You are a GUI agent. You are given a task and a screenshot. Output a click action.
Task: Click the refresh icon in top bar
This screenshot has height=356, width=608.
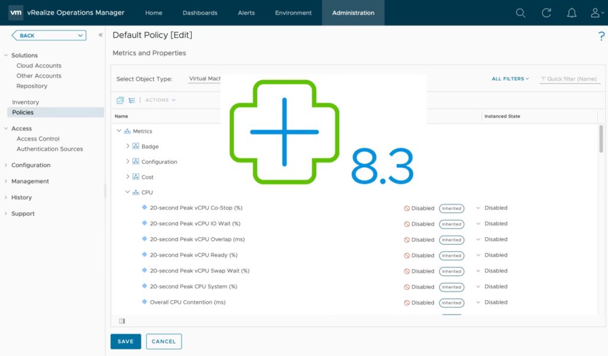point(546,12)
